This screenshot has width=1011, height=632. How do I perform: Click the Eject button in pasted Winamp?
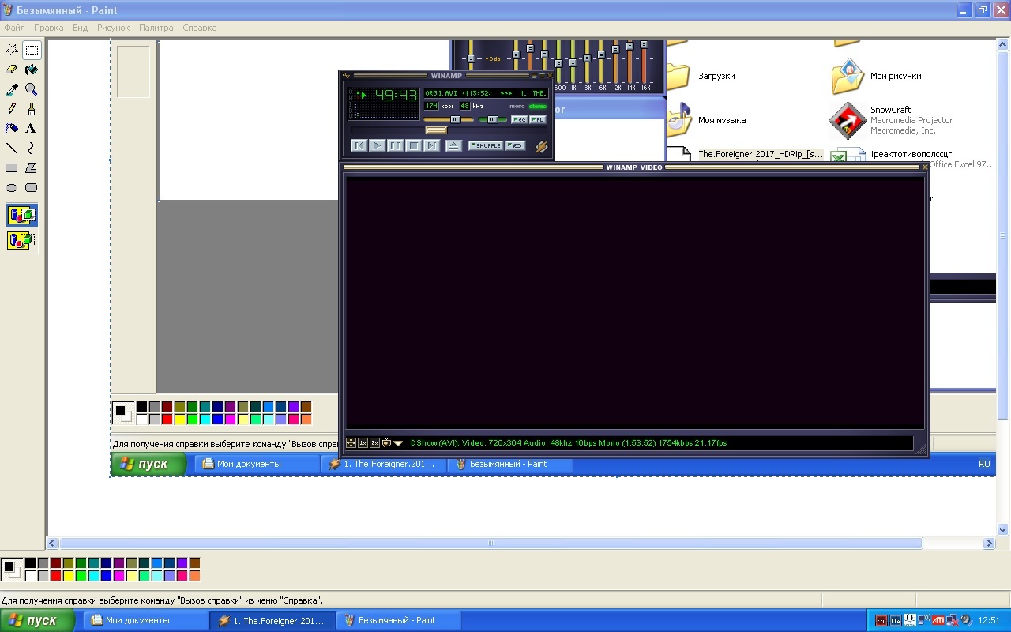coord(453,145)
